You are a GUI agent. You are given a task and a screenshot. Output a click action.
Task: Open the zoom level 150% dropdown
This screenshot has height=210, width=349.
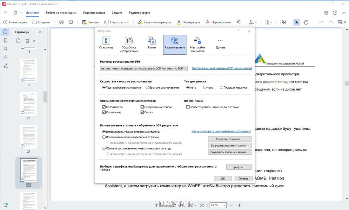click(x=218, y=205)
